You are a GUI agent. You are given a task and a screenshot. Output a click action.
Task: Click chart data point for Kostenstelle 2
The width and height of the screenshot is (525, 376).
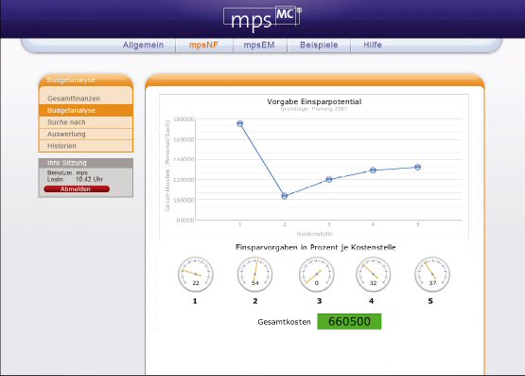pyautogui.click(x=285, y=196)
